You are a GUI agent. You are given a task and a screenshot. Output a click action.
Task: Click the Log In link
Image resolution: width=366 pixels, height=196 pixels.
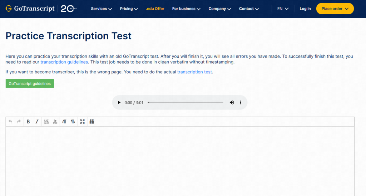[x=305, y=9]
